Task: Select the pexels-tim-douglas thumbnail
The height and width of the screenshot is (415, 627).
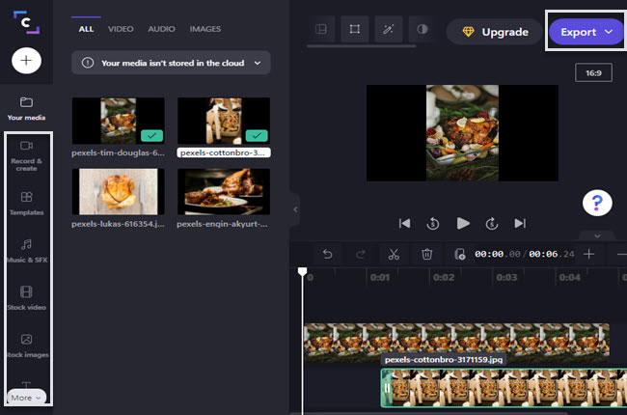Action: [x=118, y=121]
